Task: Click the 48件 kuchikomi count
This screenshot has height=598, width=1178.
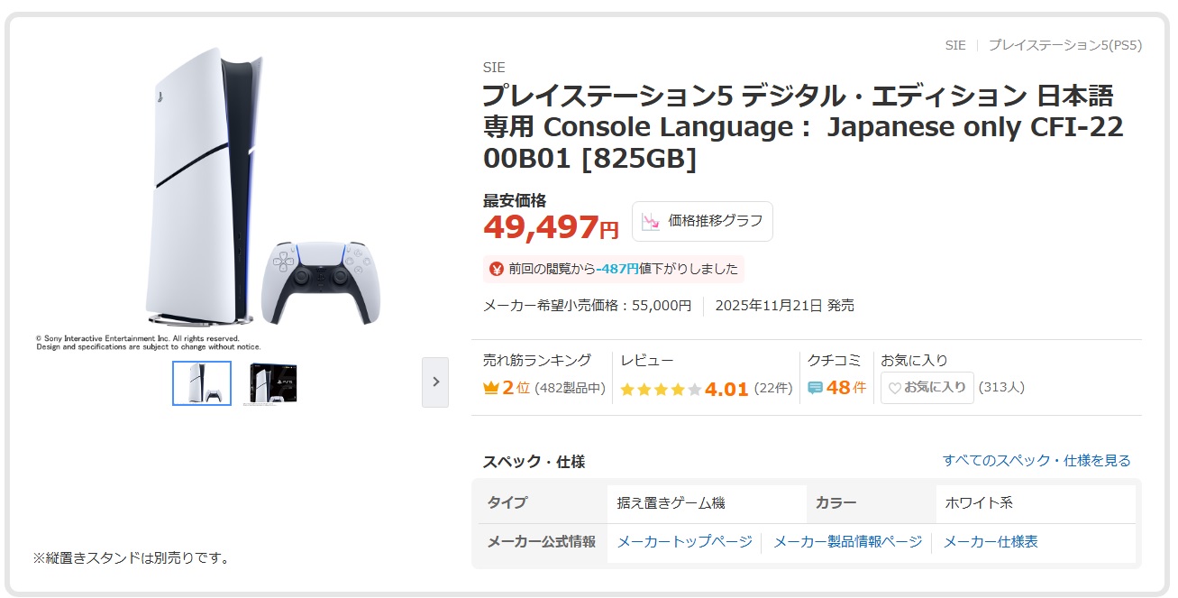Action: [x=845, y=388]
